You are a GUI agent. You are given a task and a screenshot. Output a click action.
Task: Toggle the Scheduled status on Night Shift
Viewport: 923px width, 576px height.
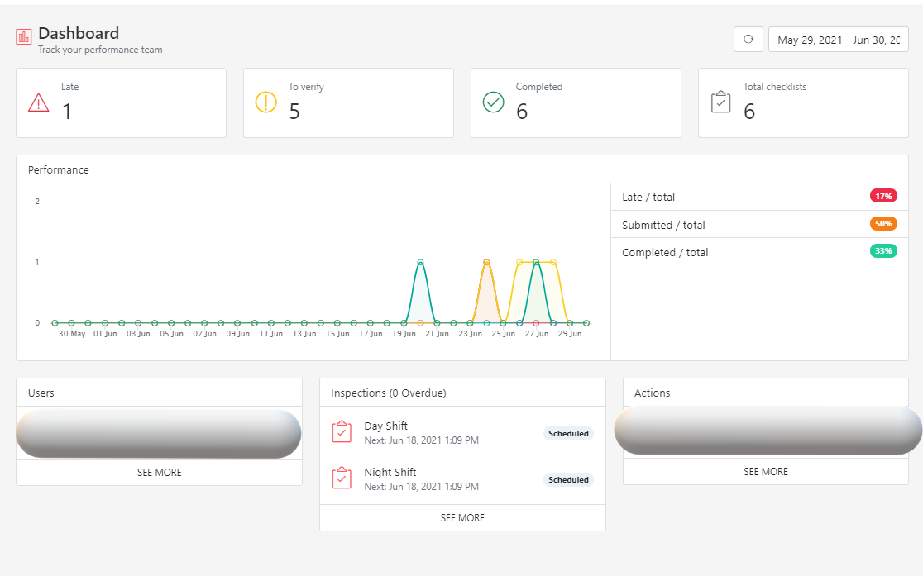point(568,479)
